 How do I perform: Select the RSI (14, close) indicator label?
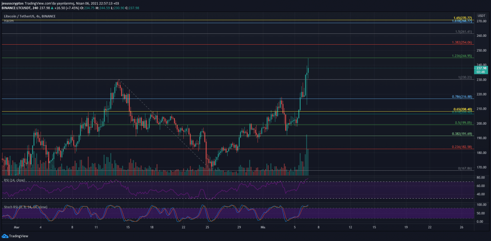click(15, 180)
